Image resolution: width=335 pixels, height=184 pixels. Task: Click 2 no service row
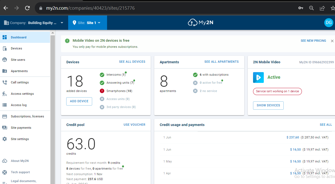(x=205, y=91)
